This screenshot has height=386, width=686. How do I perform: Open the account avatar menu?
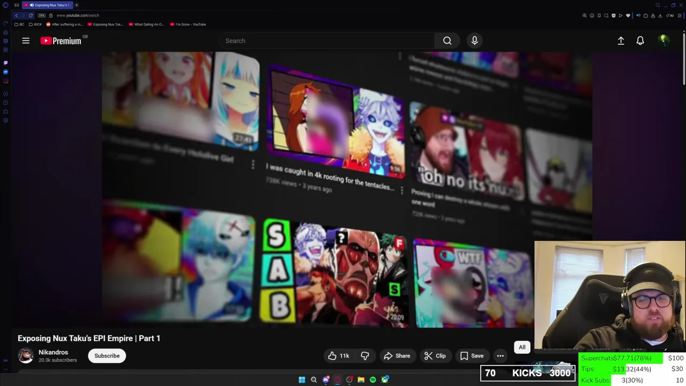tap(663, 40)
